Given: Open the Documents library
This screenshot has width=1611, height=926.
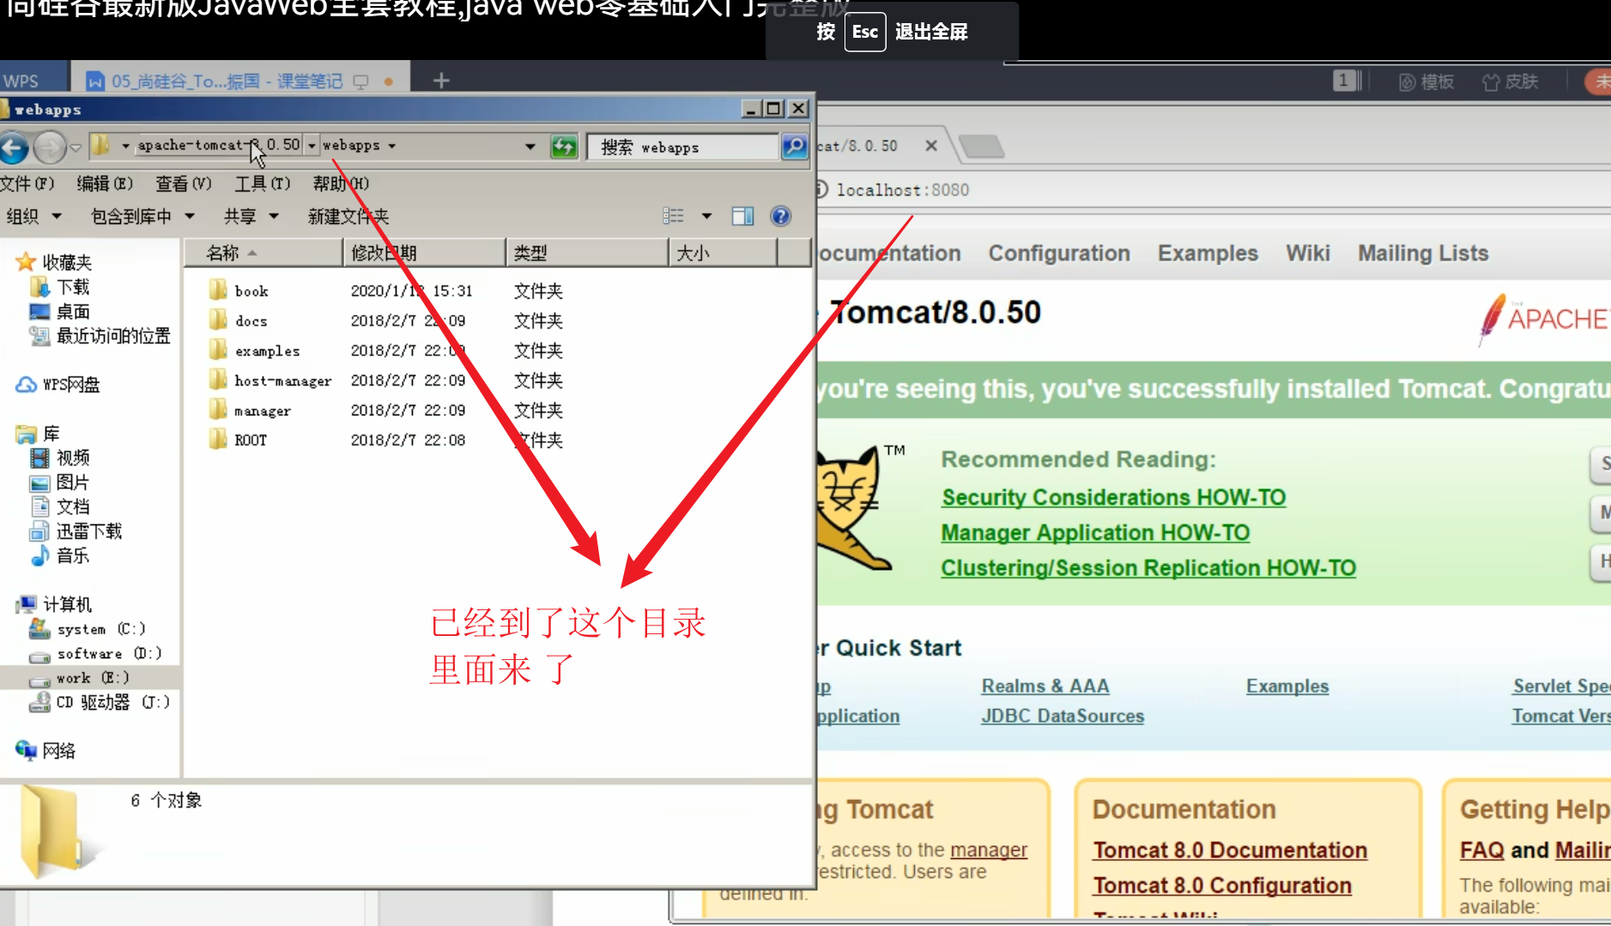Looking at the screenshot, I should pyautogui.click(x=60, y=506).
